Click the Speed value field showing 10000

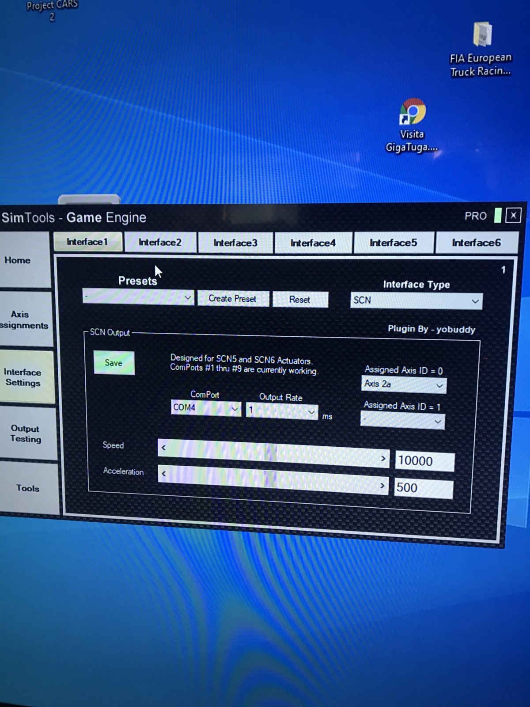(x=424, y=461)
